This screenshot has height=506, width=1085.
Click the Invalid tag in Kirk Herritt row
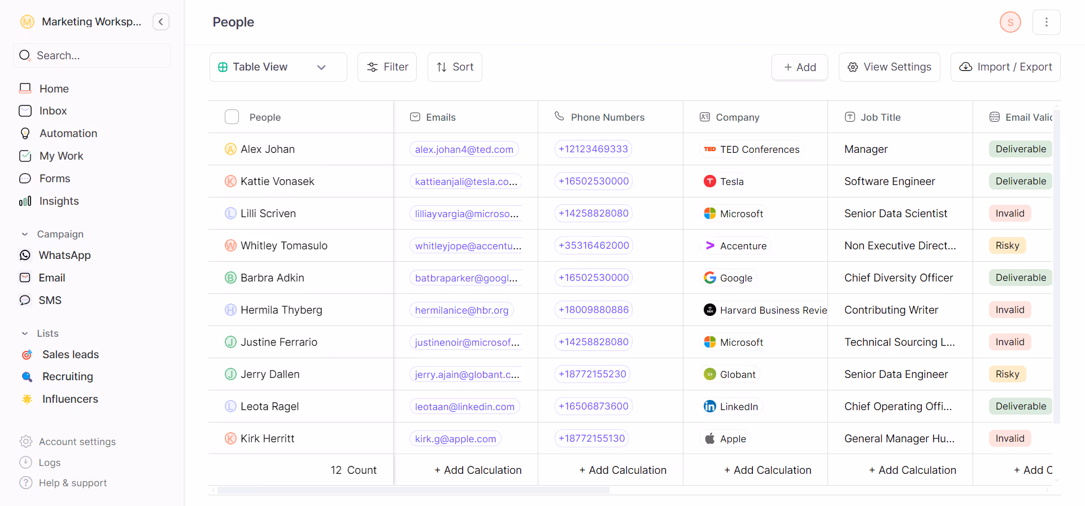1010,438
